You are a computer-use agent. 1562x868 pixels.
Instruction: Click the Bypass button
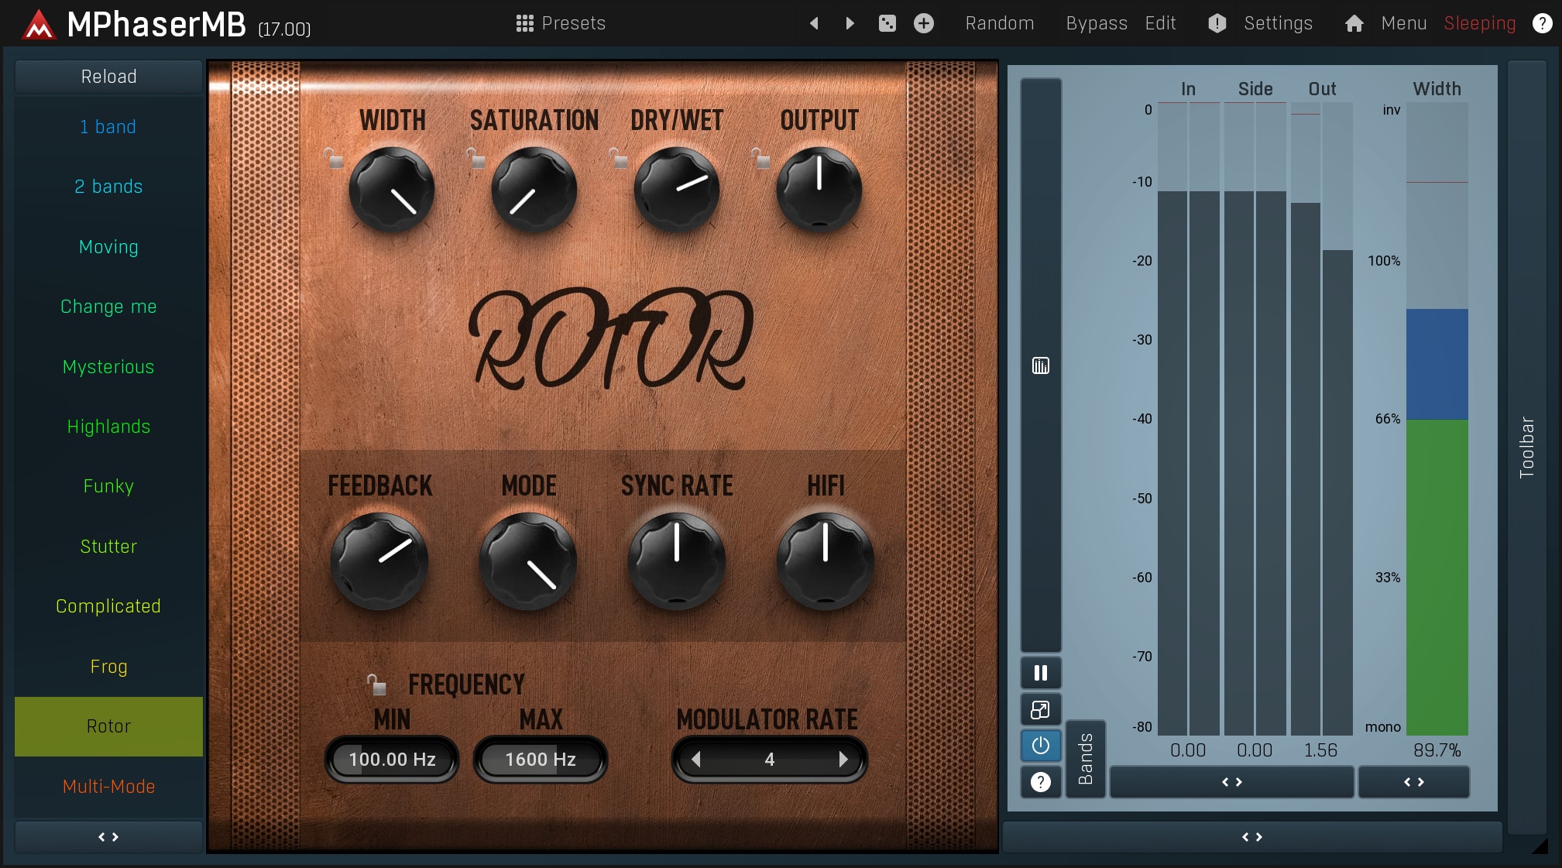(x=1096, y=23)
